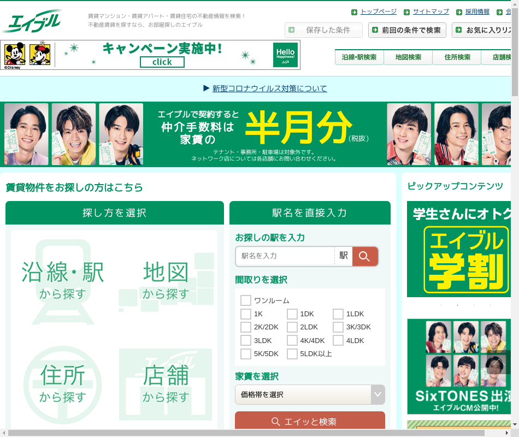Open the 価格帯を選択 rent dropdown

click(x=310, y=394)
